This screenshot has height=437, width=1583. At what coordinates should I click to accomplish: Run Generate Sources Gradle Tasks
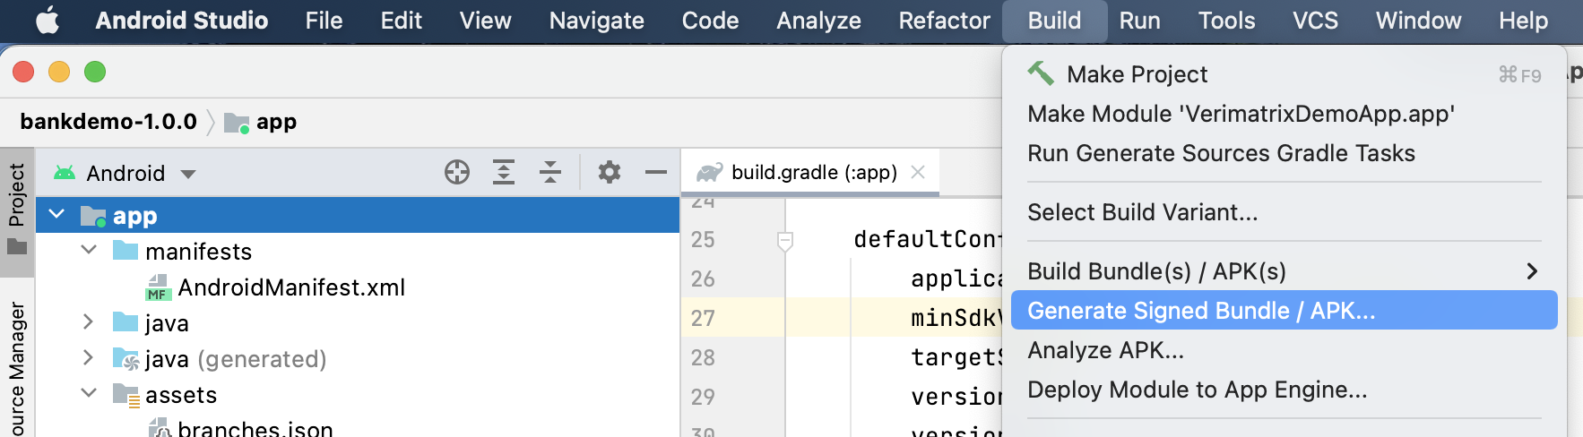point(1284,153)
